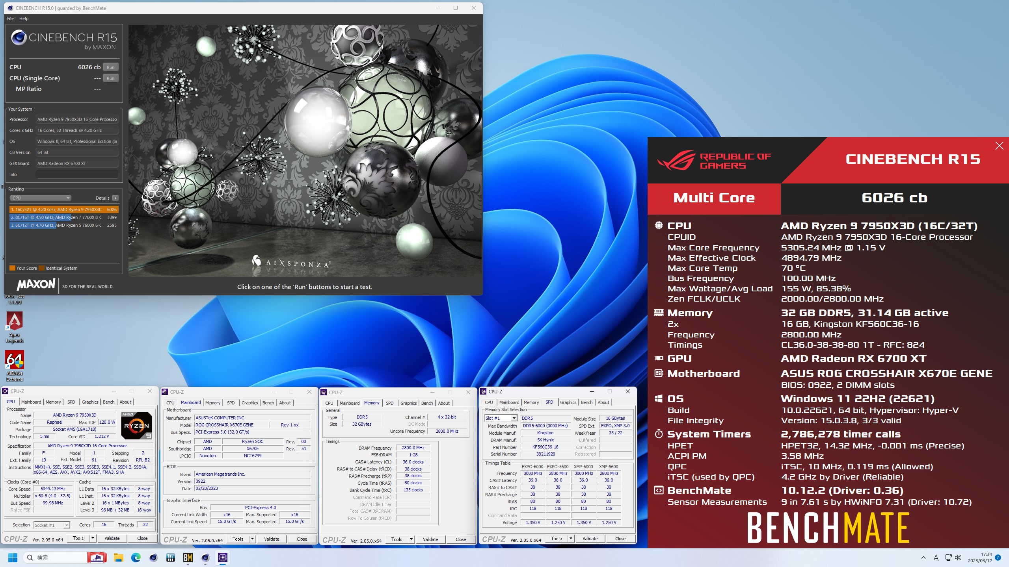Expand Tools arrow in the CPU-Z Memory window

pyautogui.click(x=411, y=539)
